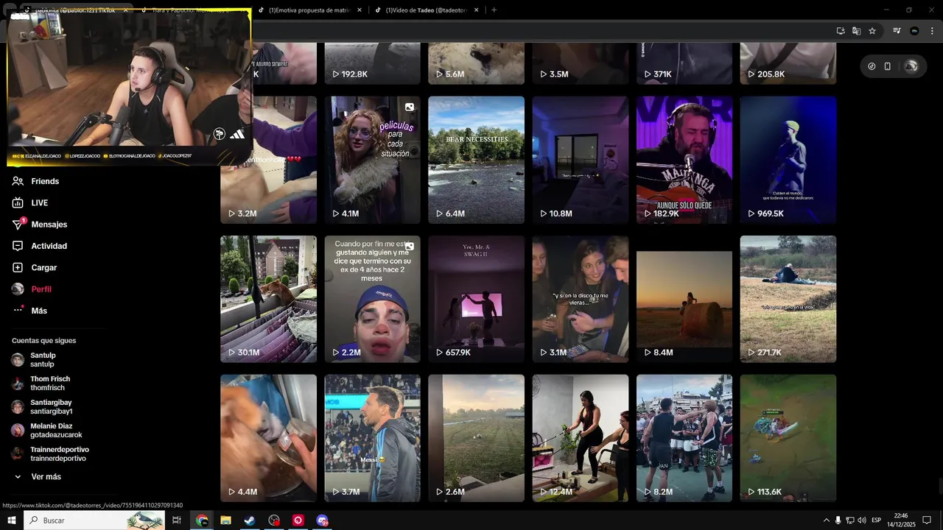Open the video with 371K views
The width and height of the screenshot is (943, 530).
point(684,63)
